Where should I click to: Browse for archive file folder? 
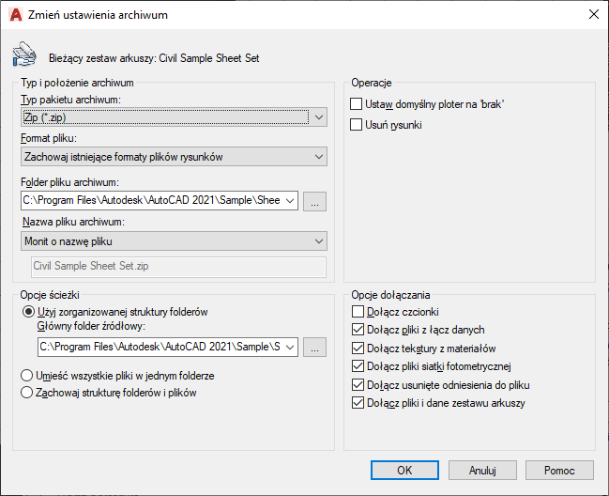[x=316, y=200]
